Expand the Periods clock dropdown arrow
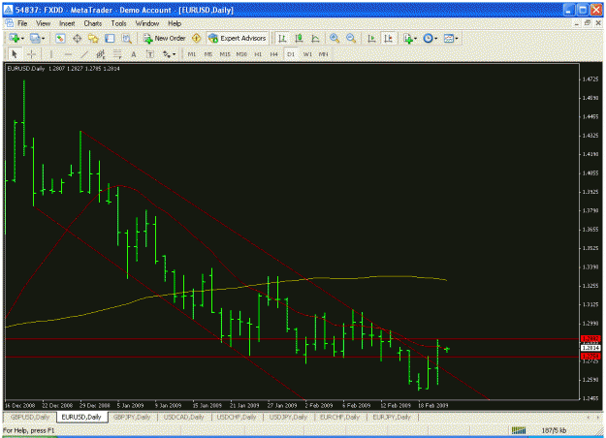Screen dimensions: 606x438 [436, 39]
